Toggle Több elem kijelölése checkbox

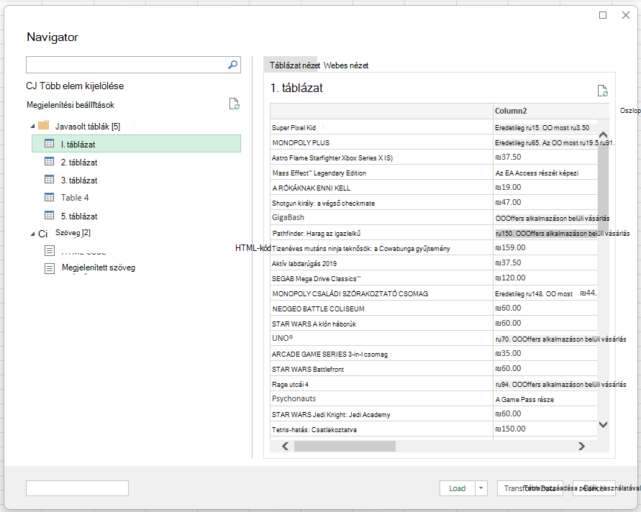[x=31, y=86]
